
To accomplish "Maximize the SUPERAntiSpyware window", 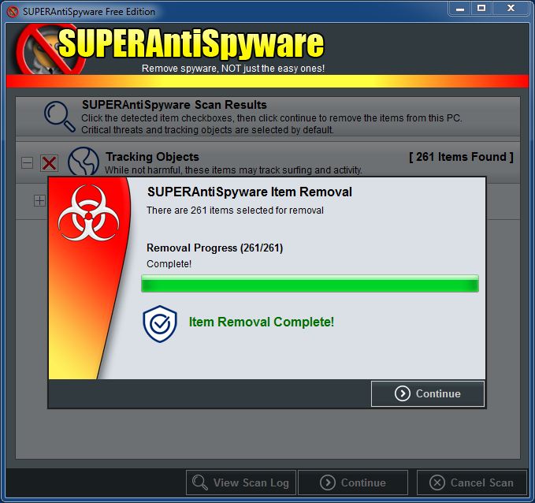I will click(x=481, y=9).
